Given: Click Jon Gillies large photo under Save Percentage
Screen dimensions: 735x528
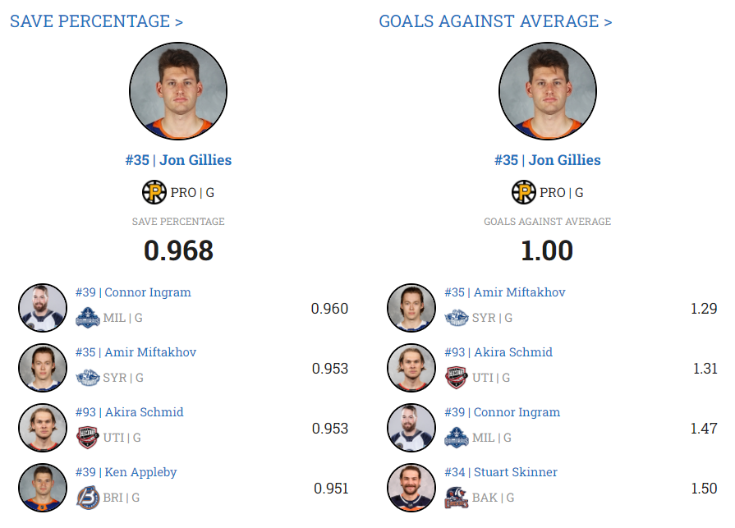Looking at the screenshot, I should [178, 90].
